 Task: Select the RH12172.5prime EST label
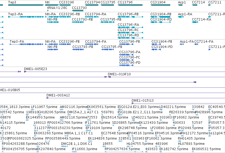click(194, 133)
